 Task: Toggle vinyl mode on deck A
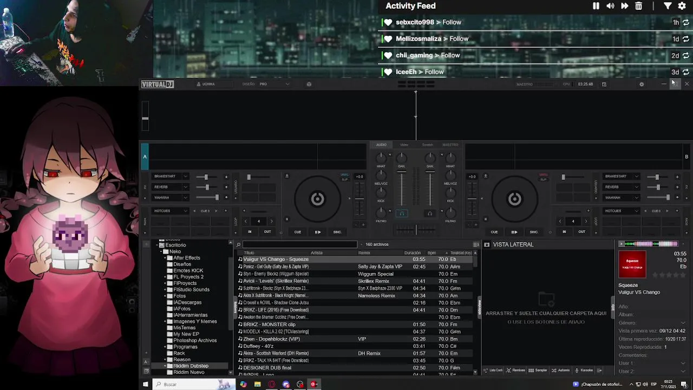point(344,174)
